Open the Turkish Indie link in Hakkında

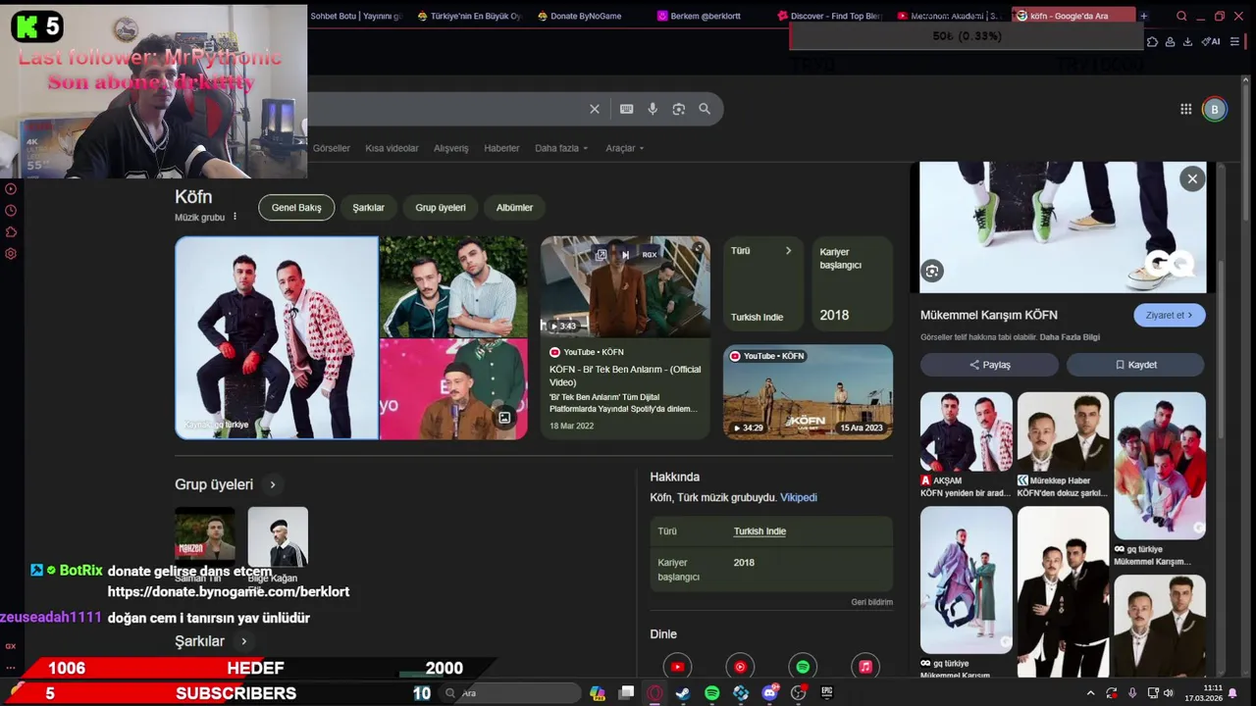pos(759,531)
